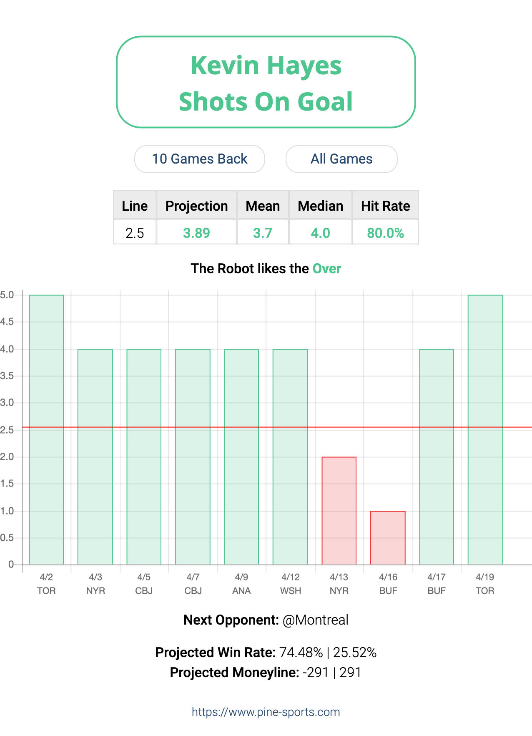Click the 4/2 TOR green bar
532x736 pixels.
click(46, 430)
